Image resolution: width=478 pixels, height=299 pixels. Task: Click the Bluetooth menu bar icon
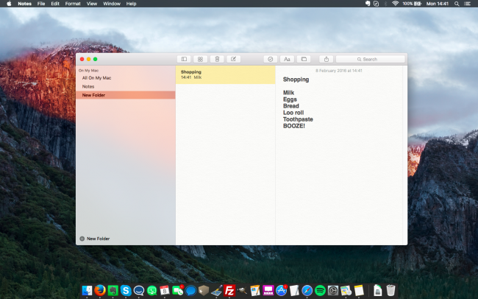(x=385, y=4)
